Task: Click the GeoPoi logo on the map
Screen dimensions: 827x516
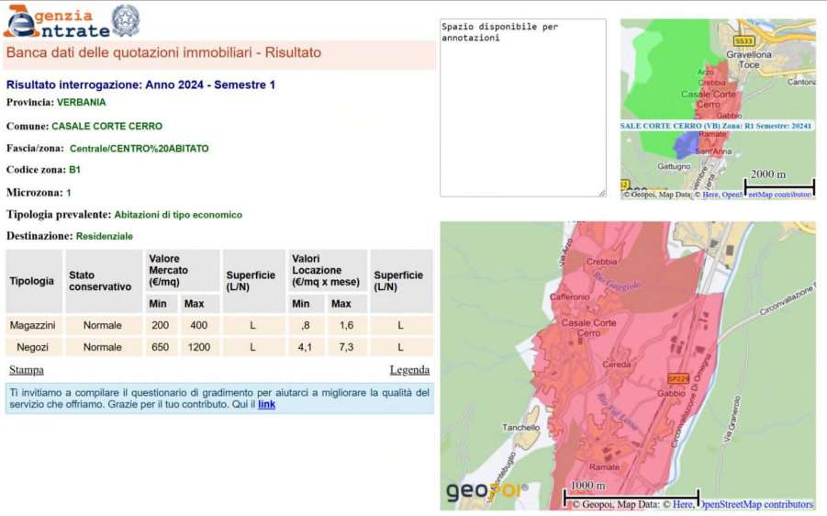Action: pyautogui.click(x=486, y=491)
